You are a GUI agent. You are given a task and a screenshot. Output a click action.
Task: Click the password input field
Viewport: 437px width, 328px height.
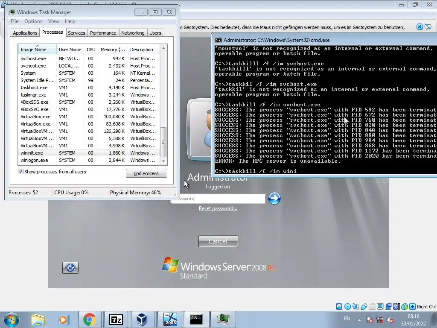tap(218, 198)
